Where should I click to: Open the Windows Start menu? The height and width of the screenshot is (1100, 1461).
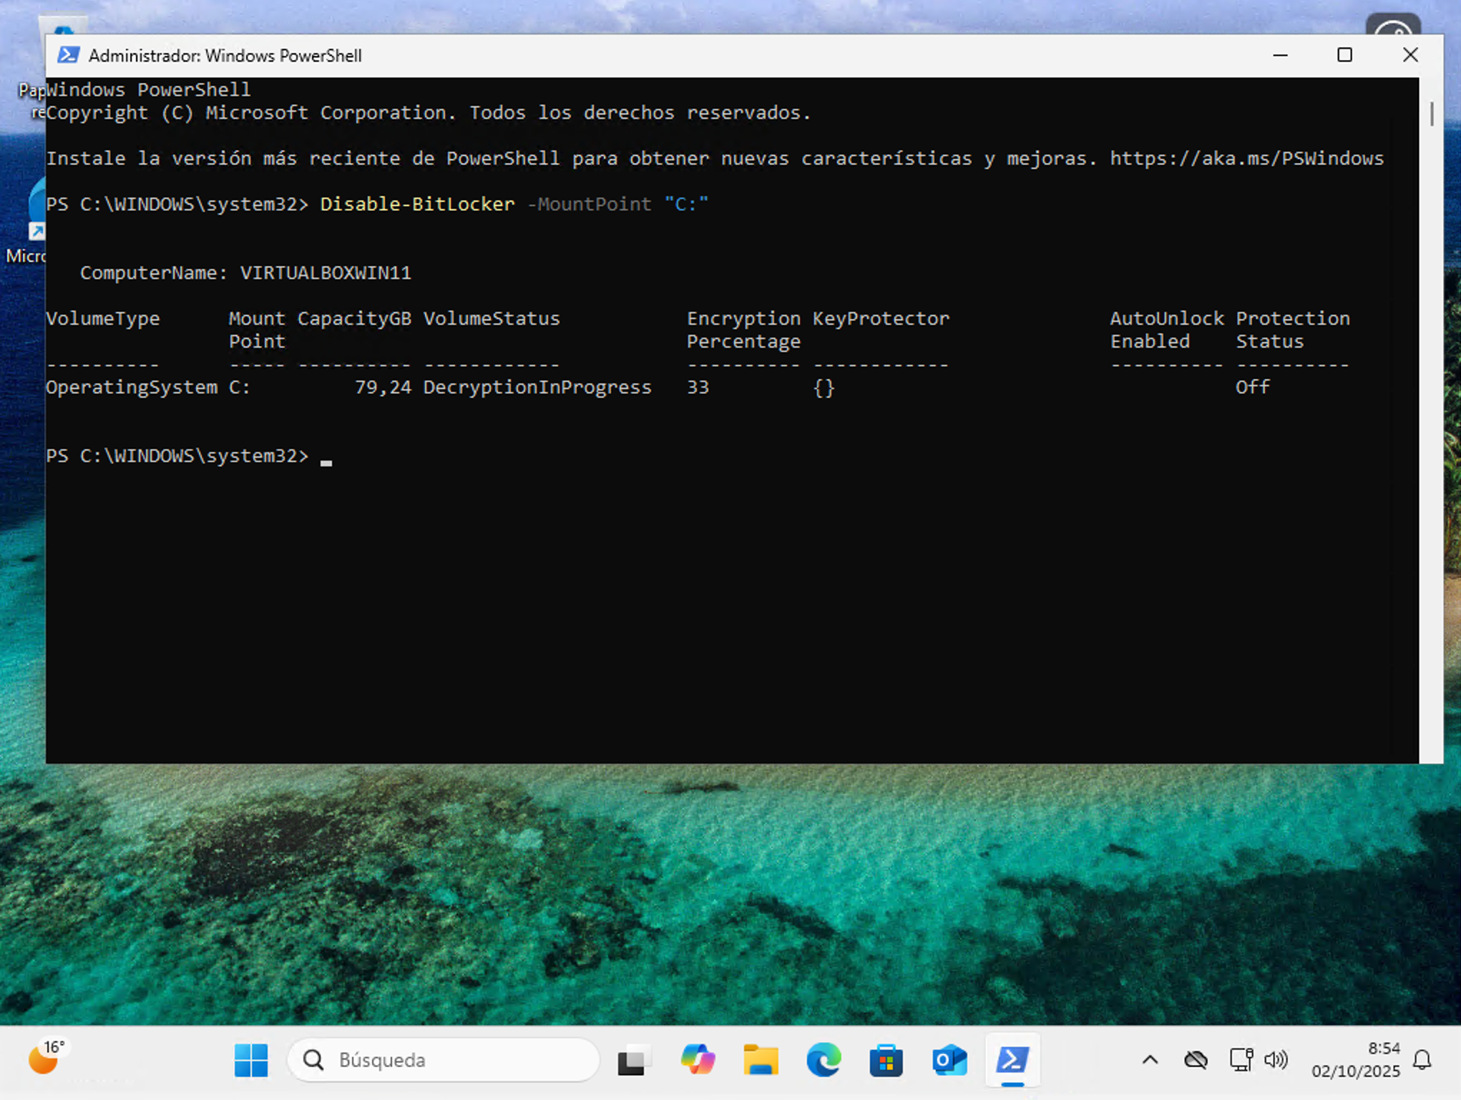[x=251, y=1060]
